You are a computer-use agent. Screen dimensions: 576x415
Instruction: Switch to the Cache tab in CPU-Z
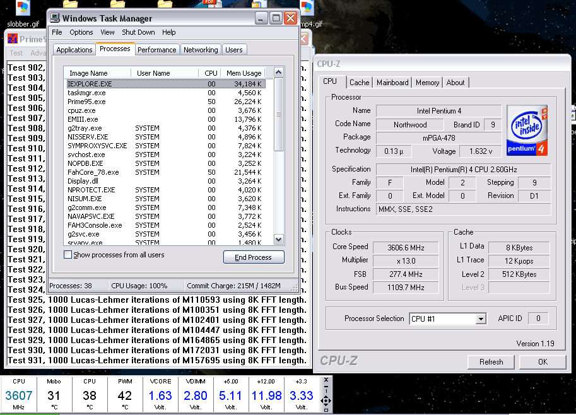click(359, 83)
